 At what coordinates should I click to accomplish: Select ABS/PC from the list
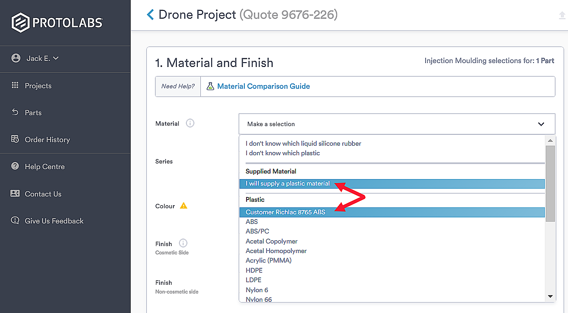[257, 231]
